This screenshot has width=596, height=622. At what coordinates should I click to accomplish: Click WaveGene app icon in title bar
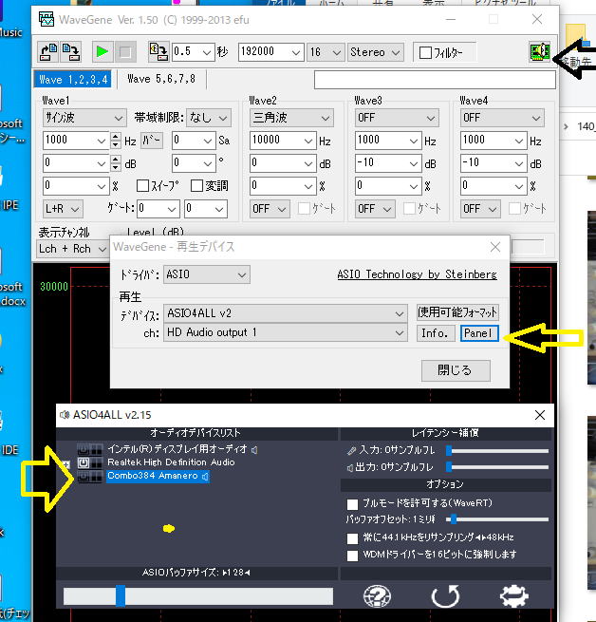(47, 19)
